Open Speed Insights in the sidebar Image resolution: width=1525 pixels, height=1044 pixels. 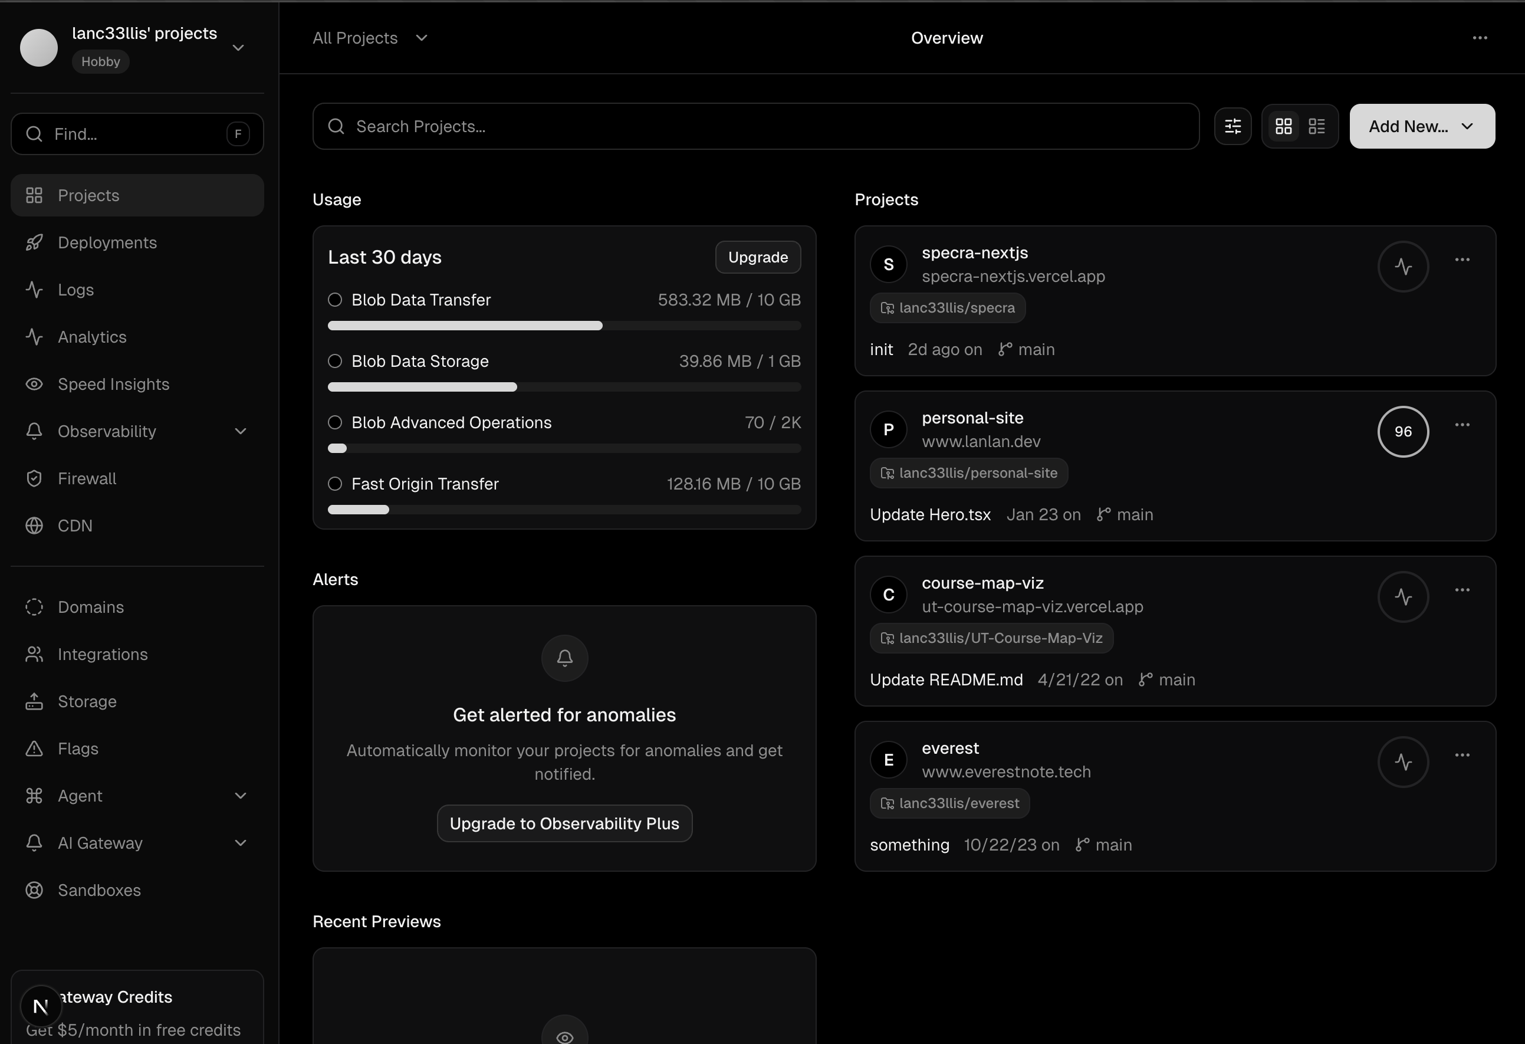pos(113,385)
